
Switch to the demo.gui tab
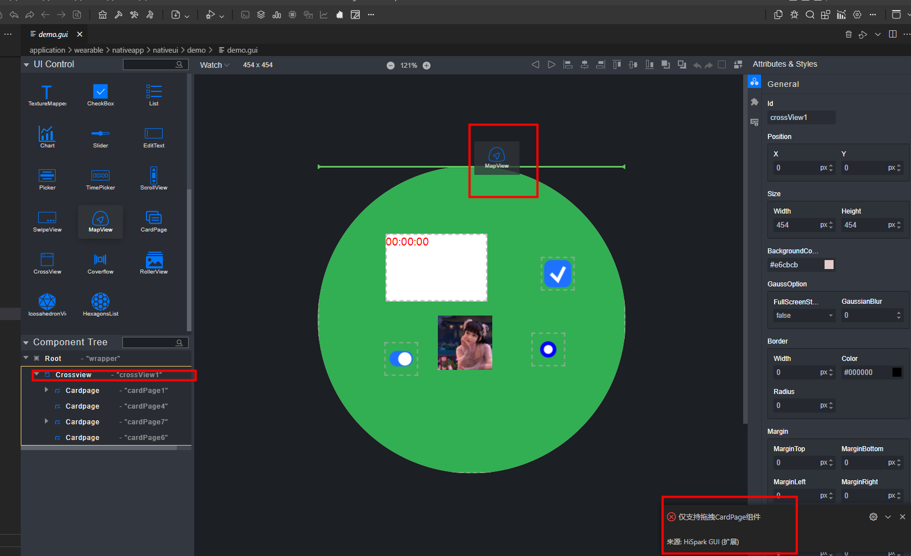(53, 34)
